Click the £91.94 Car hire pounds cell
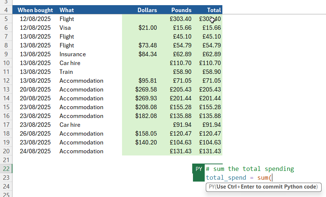 click(182, 125)
